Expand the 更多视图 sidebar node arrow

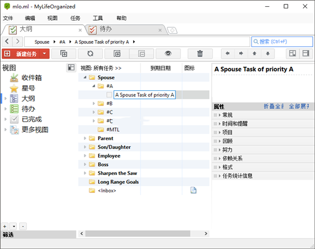tap(6, 130)
